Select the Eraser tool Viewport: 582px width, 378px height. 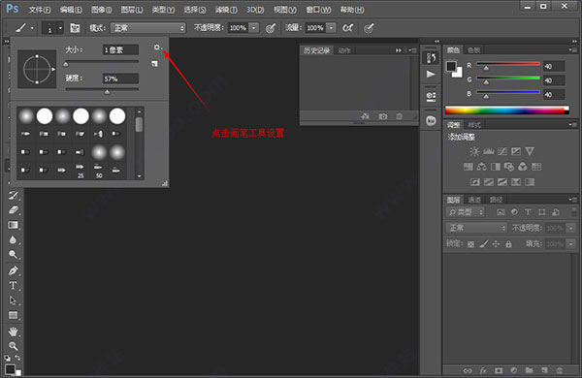tap(13, 210)
